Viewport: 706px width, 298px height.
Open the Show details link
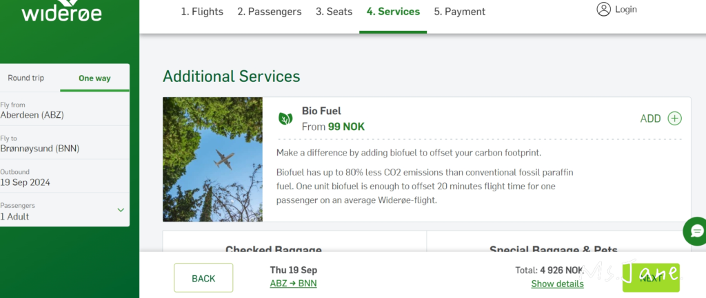(557, 284)
